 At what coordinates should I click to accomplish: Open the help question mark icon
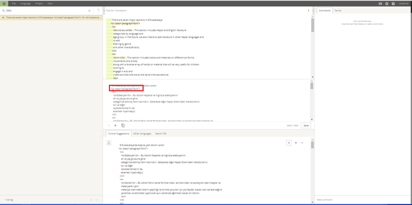pos(393,4)
